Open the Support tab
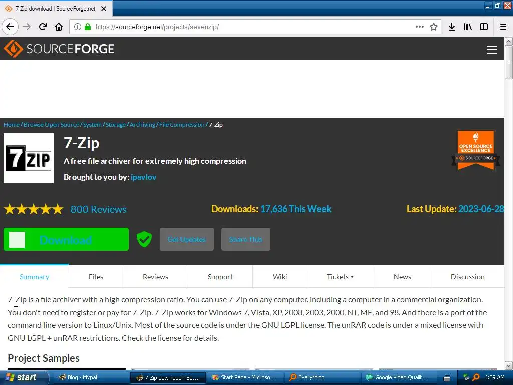Image resolution: width=513 pixels, height=385 pixels. point(220,277)
